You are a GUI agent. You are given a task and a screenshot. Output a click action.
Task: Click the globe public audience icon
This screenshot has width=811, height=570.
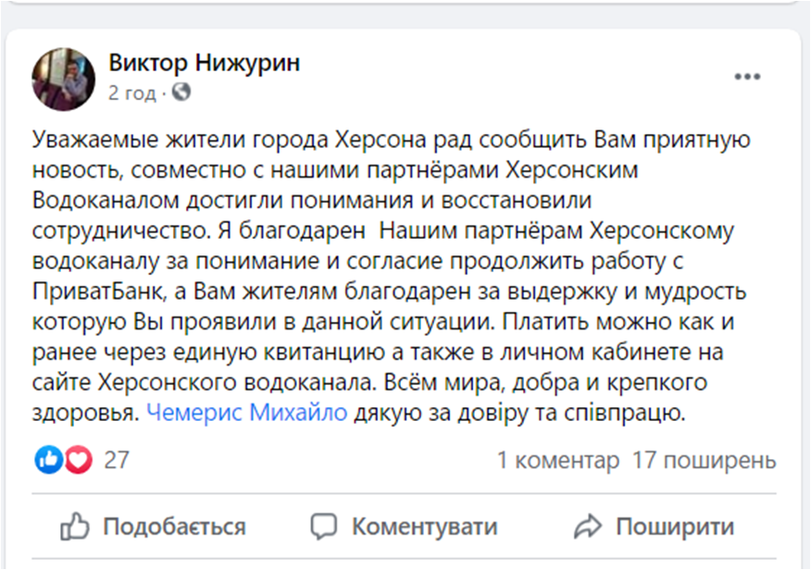(181, 93)
